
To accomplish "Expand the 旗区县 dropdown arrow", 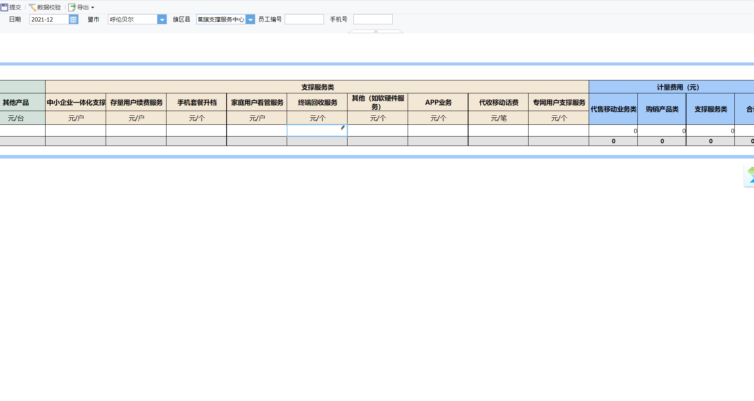I will [251, 19].
